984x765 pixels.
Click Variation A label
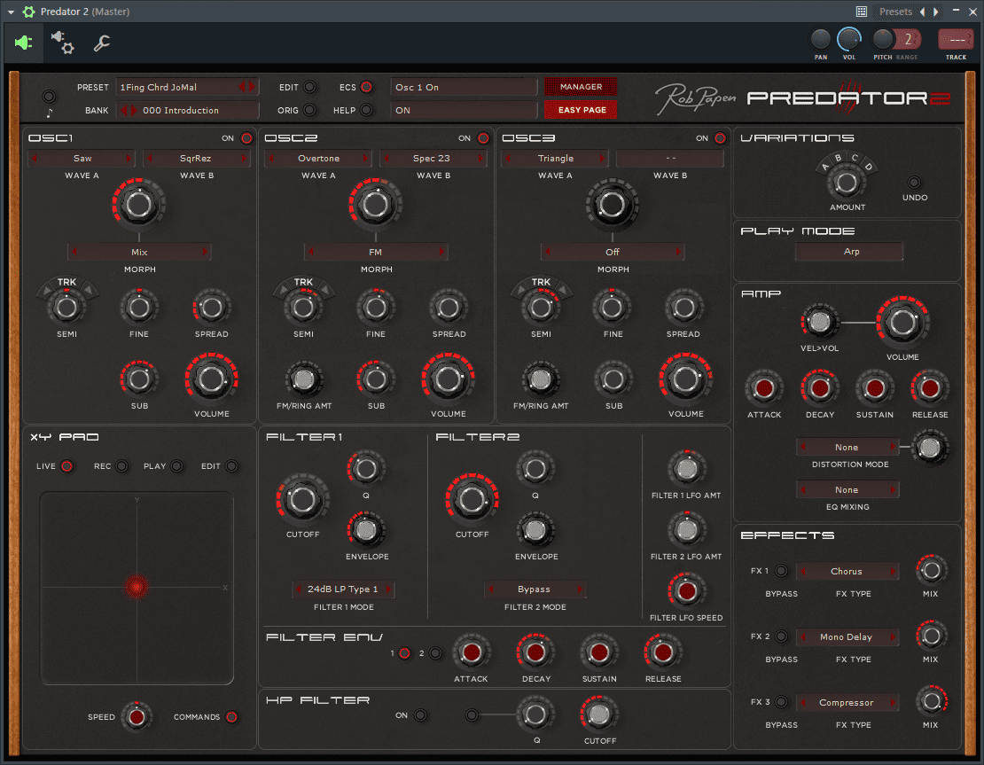pyautogui.click(x=824, y=167)
